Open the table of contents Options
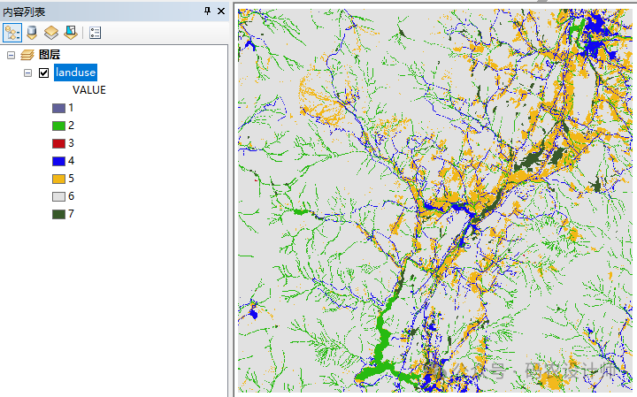Screen dimensions: 637x397 click(96, 33)
